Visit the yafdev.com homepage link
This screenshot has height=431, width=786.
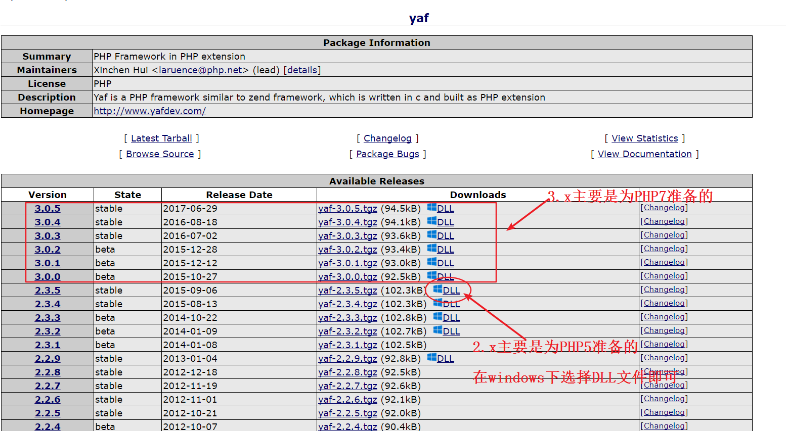click(150, 111)
